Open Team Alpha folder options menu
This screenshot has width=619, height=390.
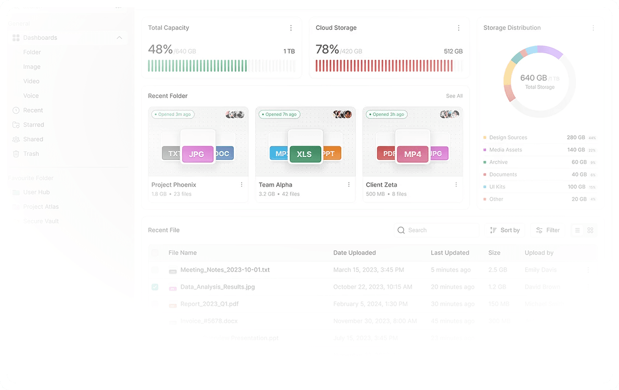[349, 185]
